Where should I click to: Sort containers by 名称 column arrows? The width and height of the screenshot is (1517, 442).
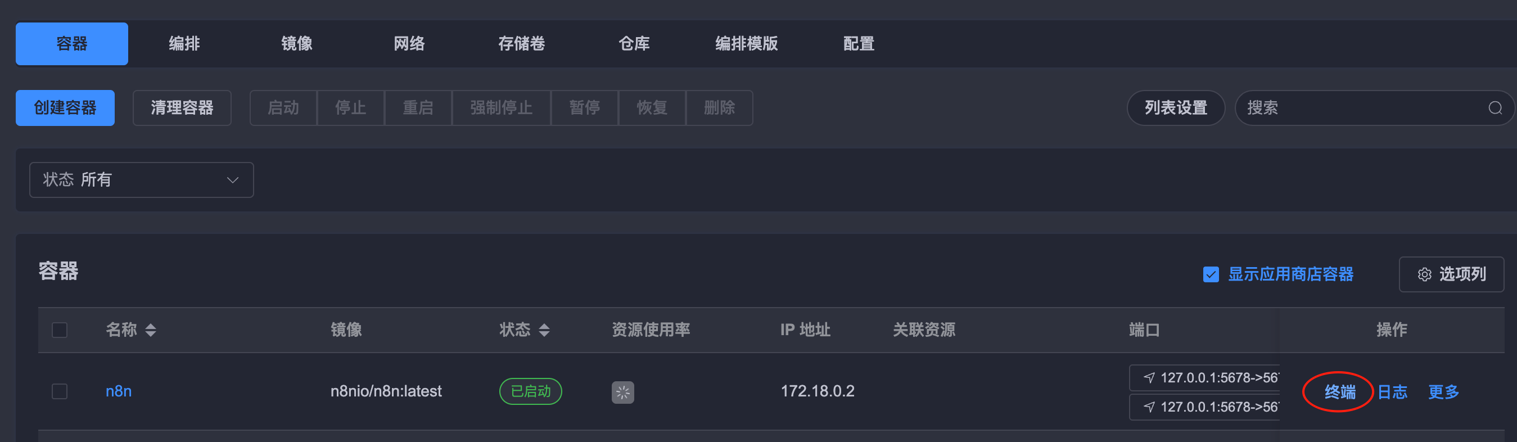click(151, 330)
